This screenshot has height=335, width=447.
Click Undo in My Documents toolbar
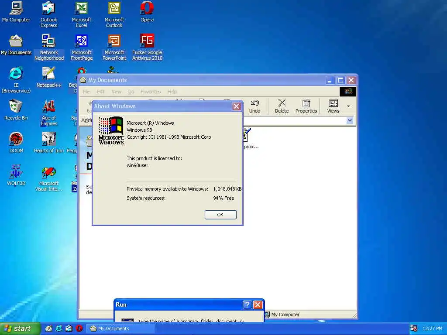point(254,106)
